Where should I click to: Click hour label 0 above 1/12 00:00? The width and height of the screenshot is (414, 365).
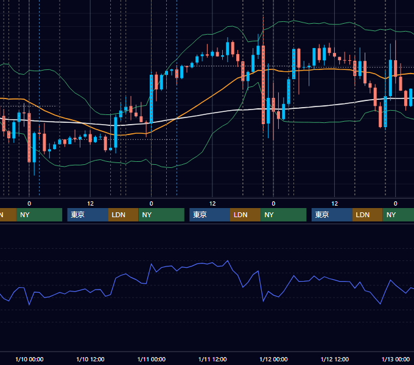(x=273, y=204)
